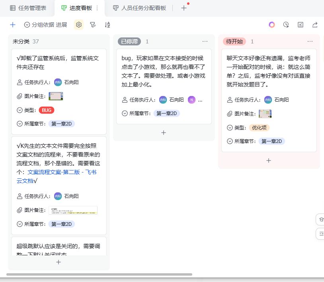Open image thumbnail in 待开始 card
The width and height of the screenshot is (324, 282).
265,114
